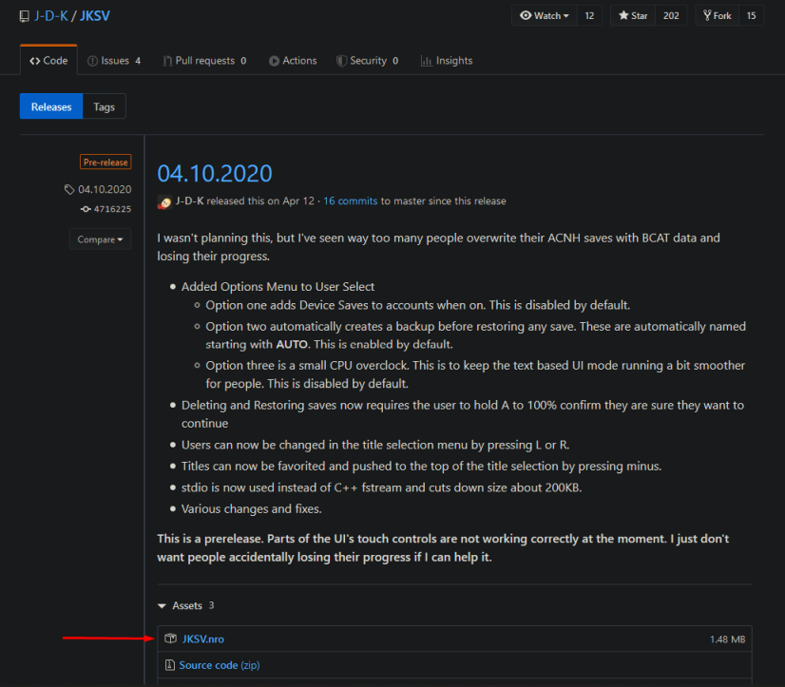Click the package icon beside JKSV.nro
Image resolution: width=785 pixels, height=687 pixels.
click(x=171, y=639)
